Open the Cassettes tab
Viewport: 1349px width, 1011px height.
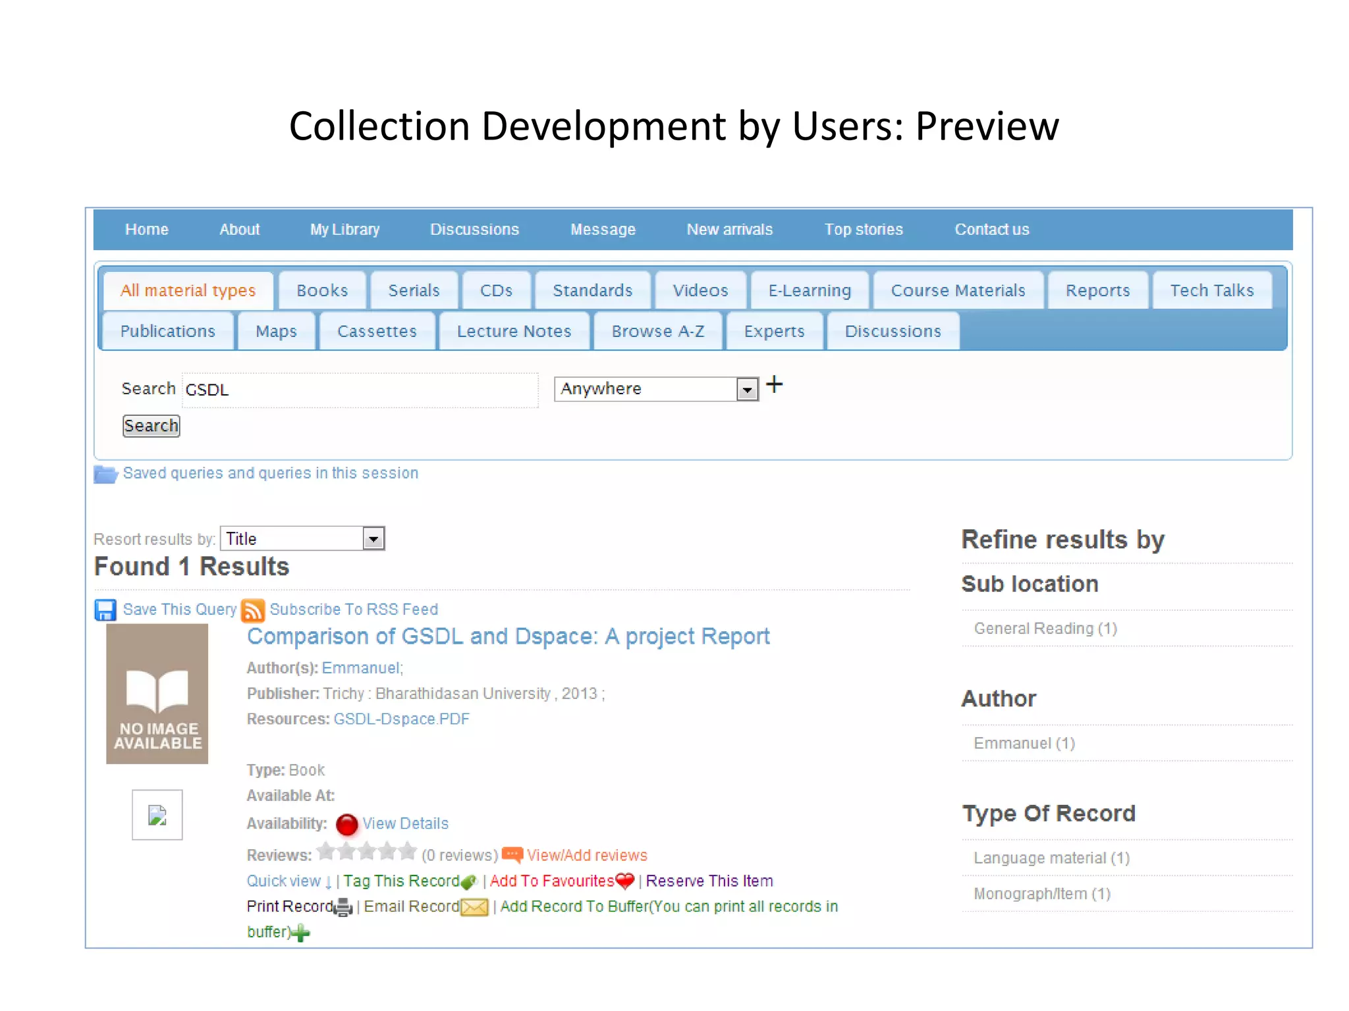[x=377, y=331]
